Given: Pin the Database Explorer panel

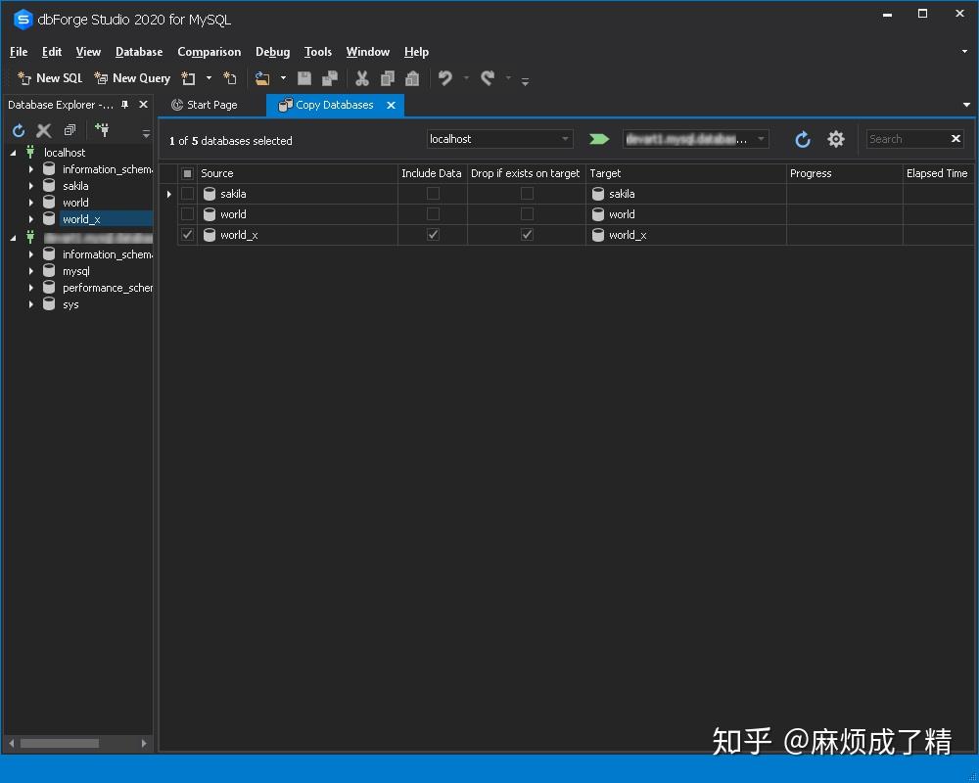Looking at the screenshot, I should 125,104.
